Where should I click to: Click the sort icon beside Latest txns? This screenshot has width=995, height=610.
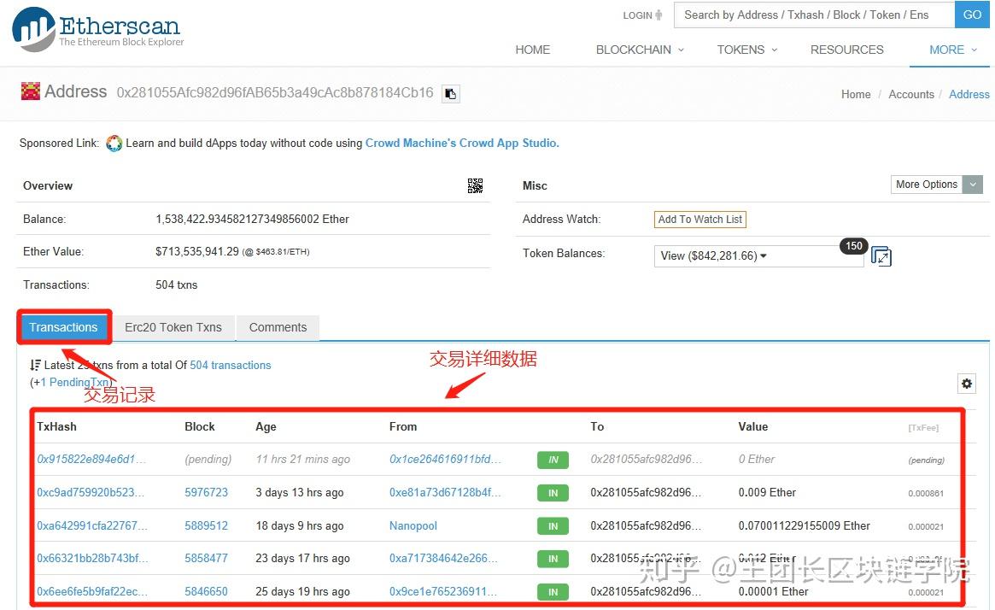(x=36, y=365)
